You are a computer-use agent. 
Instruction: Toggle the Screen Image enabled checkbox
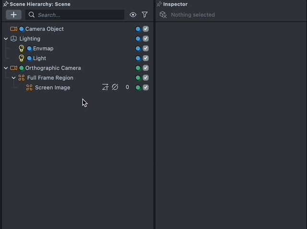(x=146, y=88)
